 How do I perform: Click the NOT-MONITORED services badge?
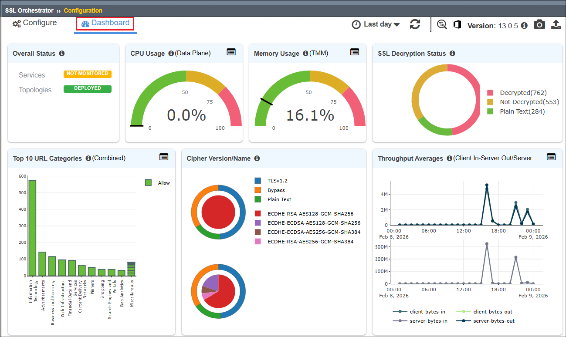coord(88,74)
